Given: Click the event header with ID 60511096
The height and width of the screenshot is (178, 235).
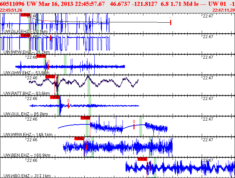Looking at the screenshot, I should pos(117,3).
